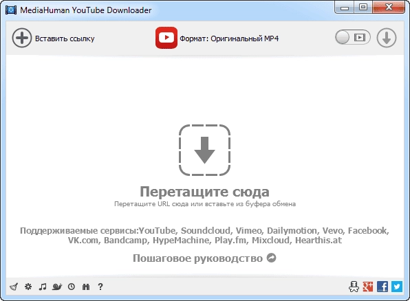
Task: Minimize the MediaHuman window
Action: [x=345, y=8]
